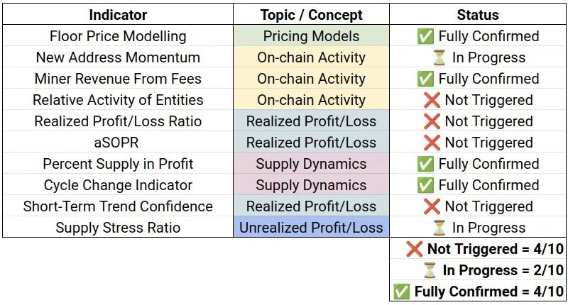Click the green checkmark in Cycle Change Indicator row
This screenshot has height=305, width=568.
pos(425,185)
